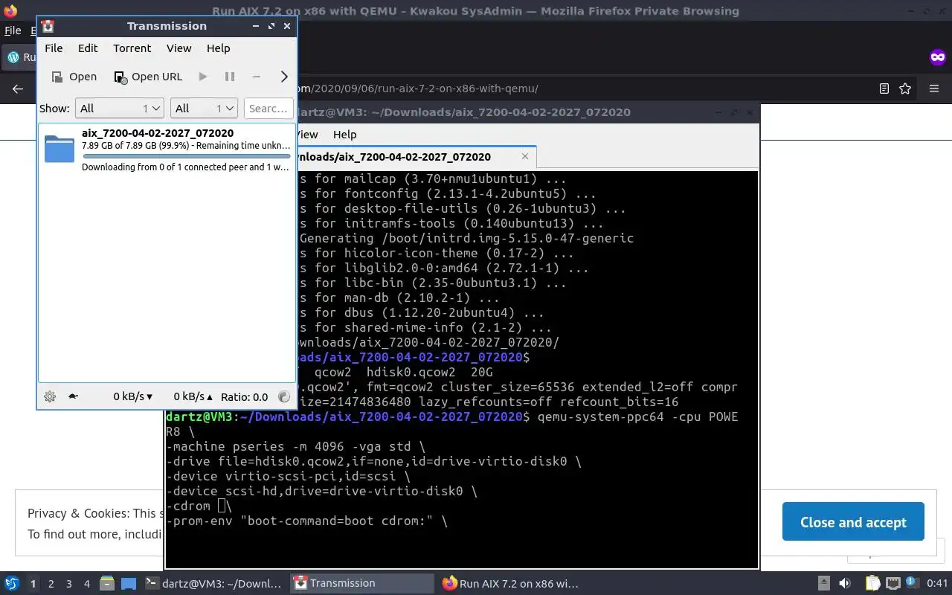952x595 pixels.
Task: Click the blue folder icon of the torrent
Action: [59, 149]
